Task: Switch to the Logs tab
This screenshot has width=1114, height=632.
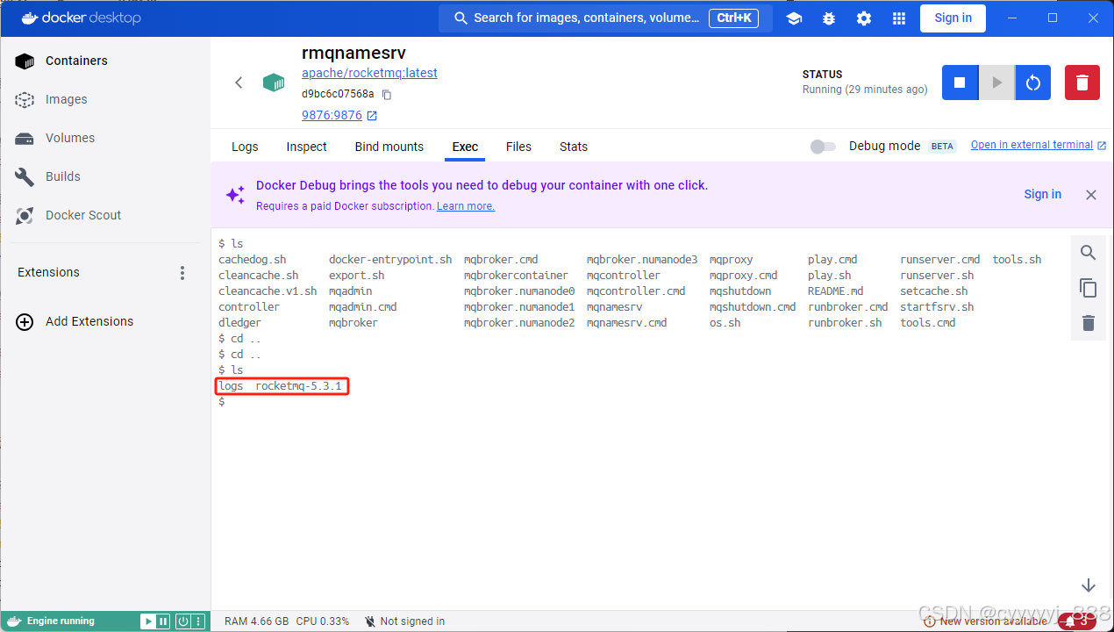Action: pos(245,147)
